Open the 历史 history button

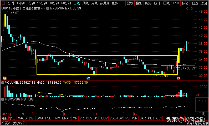[x=148, y=3]
